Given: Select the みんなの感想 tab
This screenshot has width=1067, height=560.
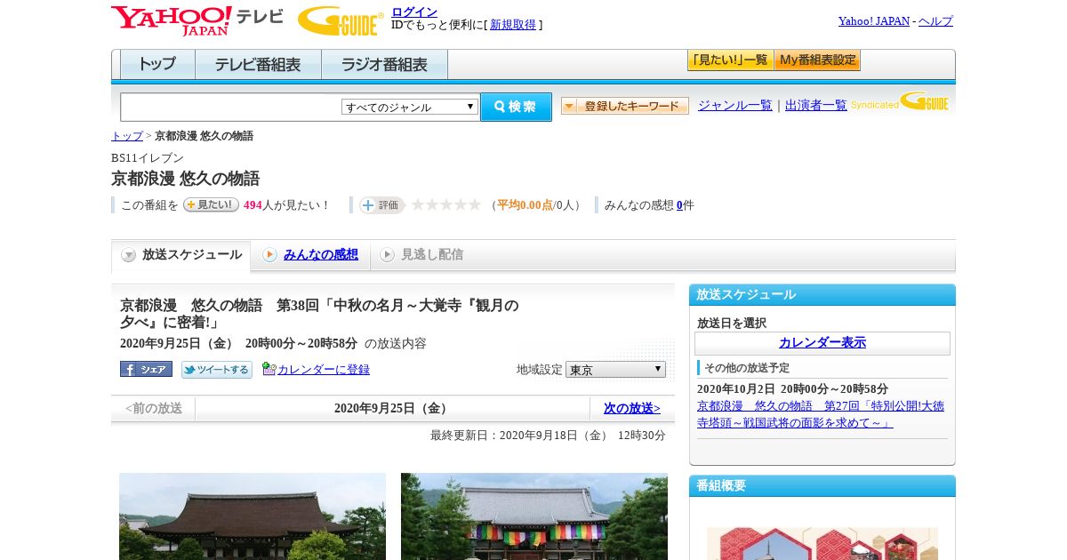Looking at the screenshot, I should click(x=310, y=255).
